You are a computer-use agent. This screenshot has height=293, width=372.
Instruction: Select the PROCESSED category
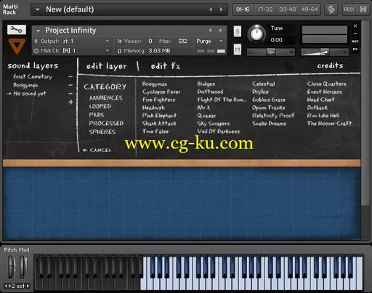(106, 124)
